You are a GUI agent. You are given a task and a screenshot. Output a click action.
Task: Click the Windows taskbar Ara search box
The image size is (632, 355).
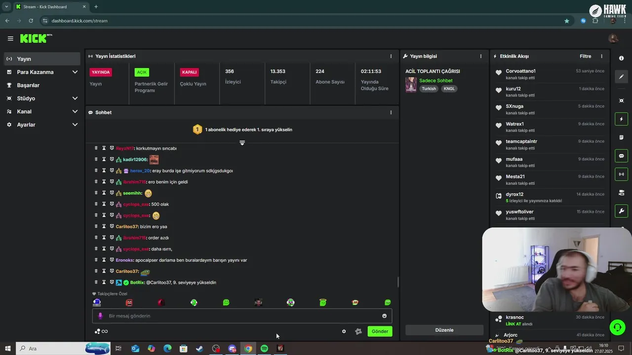coord(63,349)
